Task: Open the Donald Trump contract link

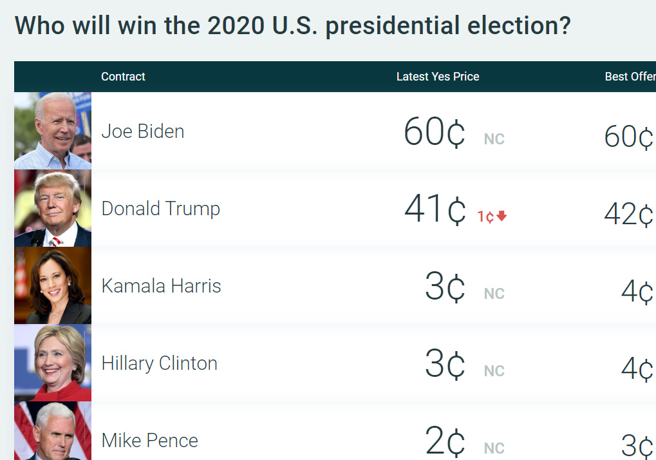Action: pos(160,209)
